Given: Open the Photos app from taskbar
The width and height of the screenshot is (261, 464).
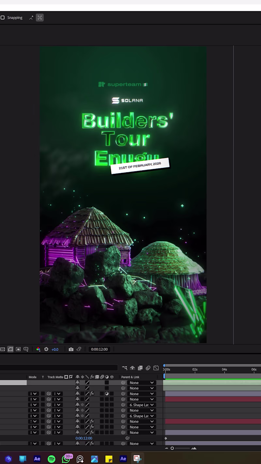Looking at the screenshot, I should [95, 459].
